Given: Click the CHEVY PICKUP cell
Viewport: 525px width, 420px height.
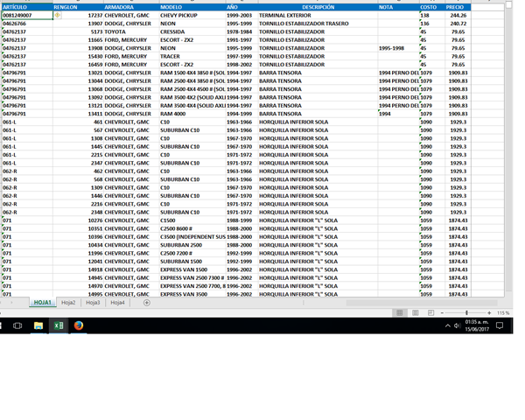Looking at the screenshot, I should click(x=192, y=15).
